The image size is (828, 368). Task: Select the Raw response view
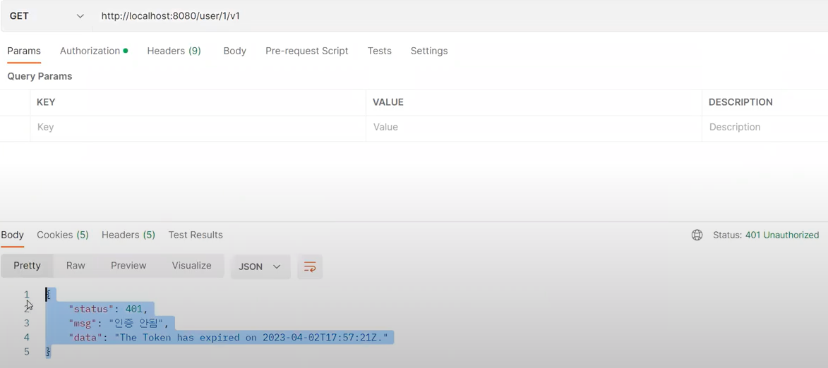click(76, 266)
